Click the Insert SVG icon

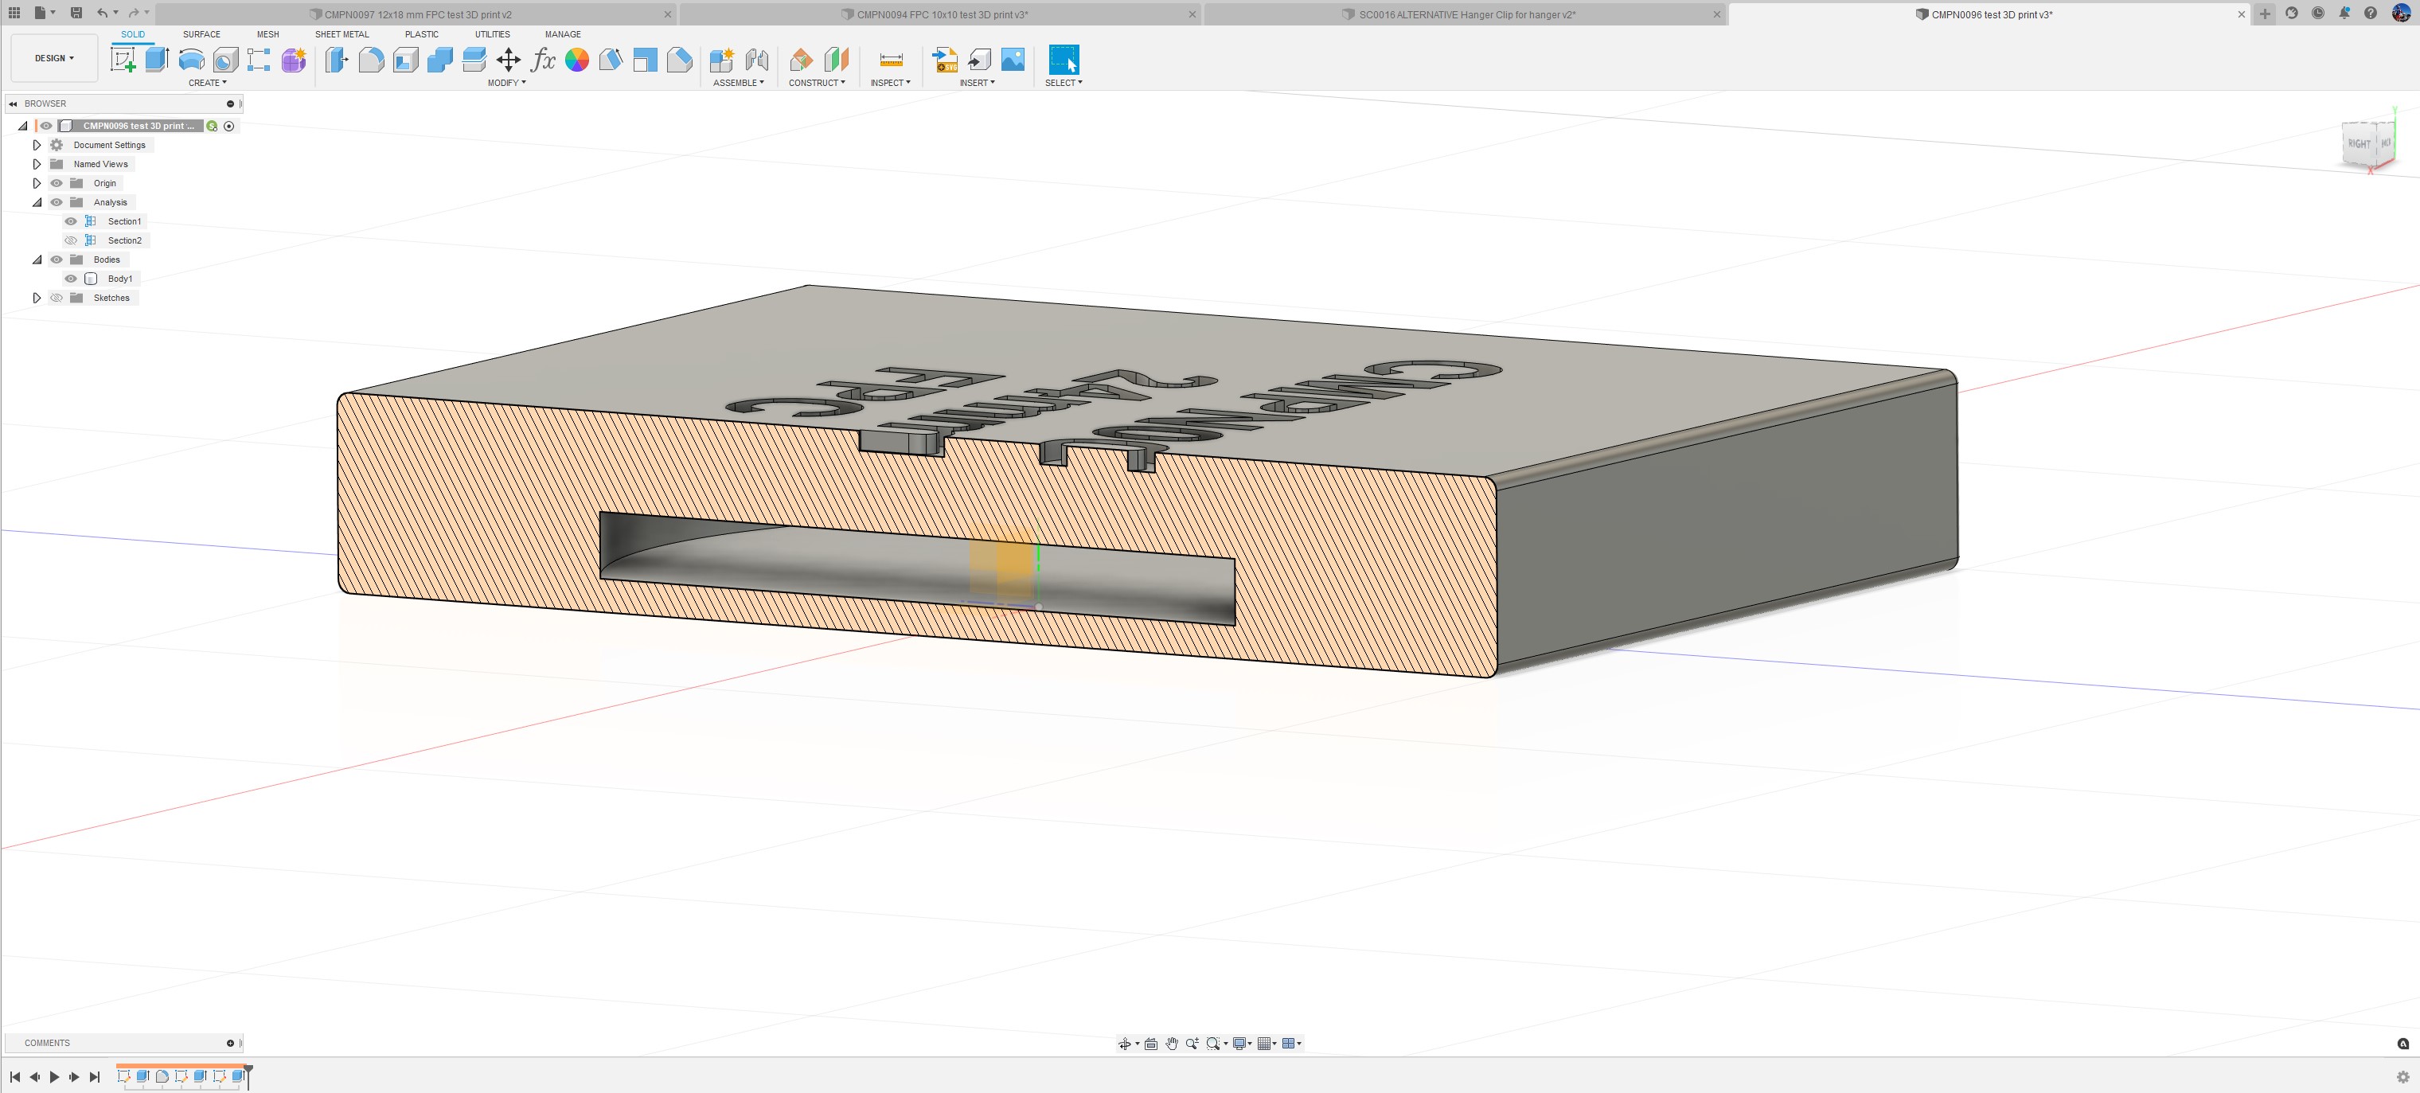pos(944,61)
